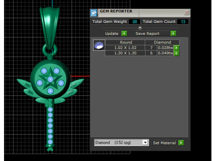Close the Gem Reporter panel

point(187,13)
